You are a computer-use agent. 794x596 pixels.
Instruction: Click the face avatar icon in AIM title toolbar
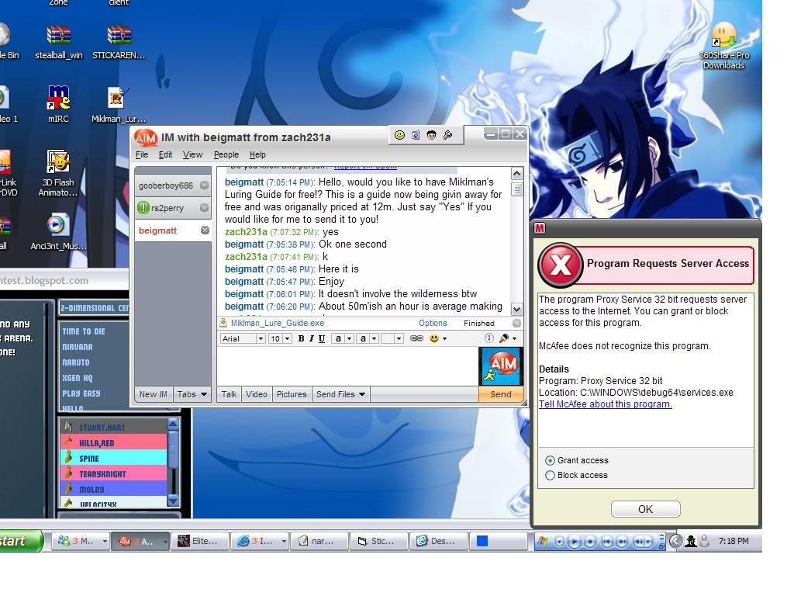(x=431, y=135)
